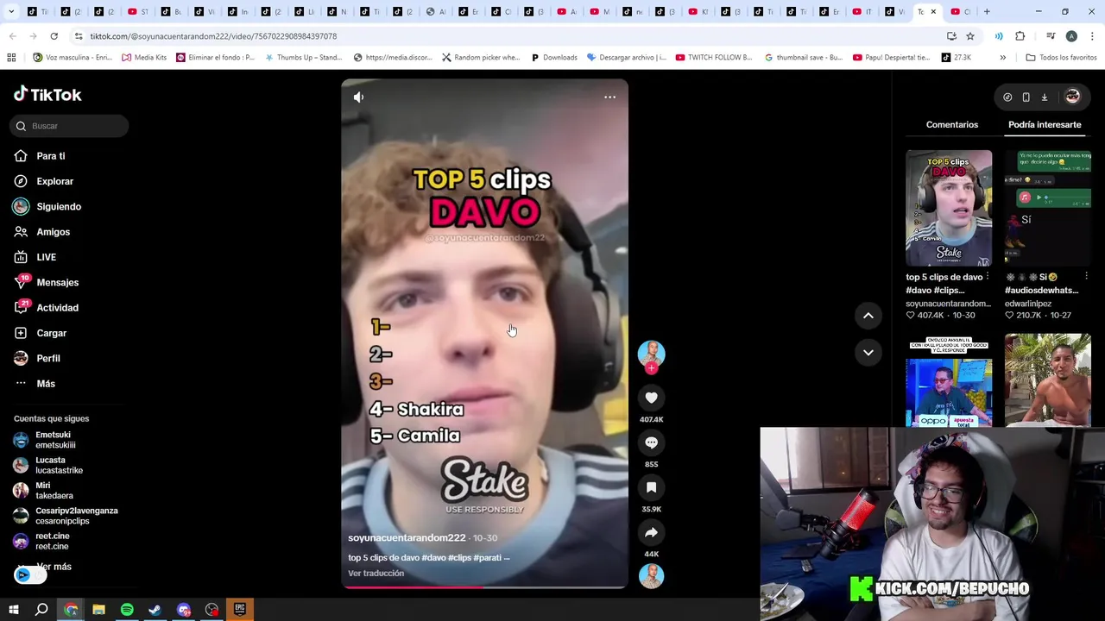This screenshot has height=621, width=1105.
Task: Go to the Explorar page
Action: click(54, 181)
